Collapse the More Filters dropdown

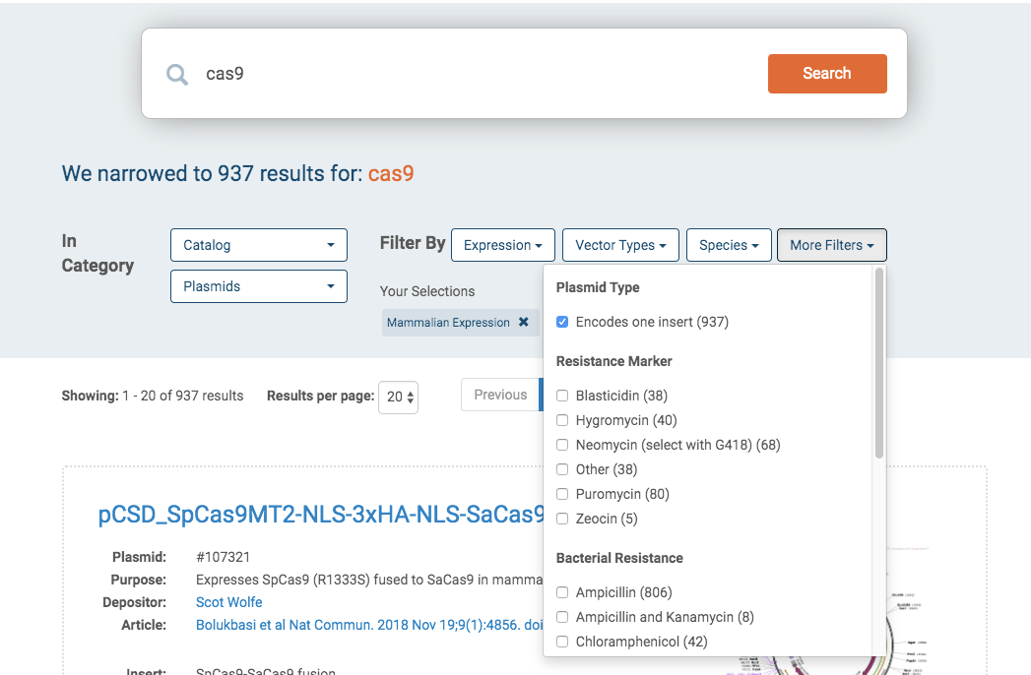point(832,245)
